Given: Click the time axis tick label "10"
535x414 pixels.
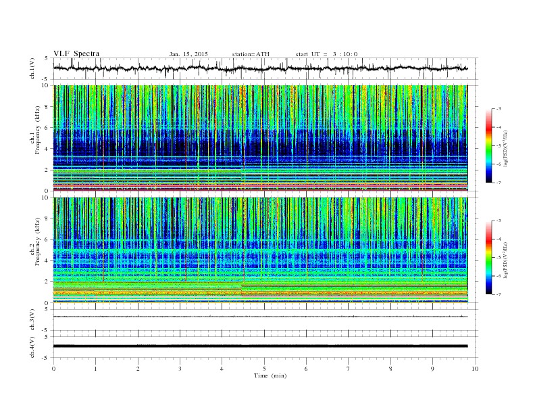Looking at the screenshot, I should [x=475, y=369].
